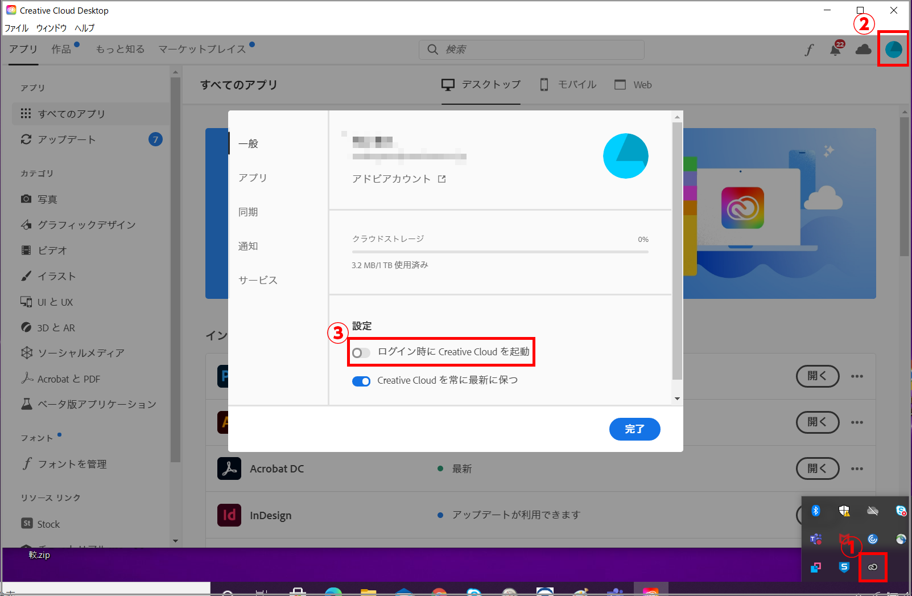Open the notifications bell with 22 alerts

coord(835,50)
